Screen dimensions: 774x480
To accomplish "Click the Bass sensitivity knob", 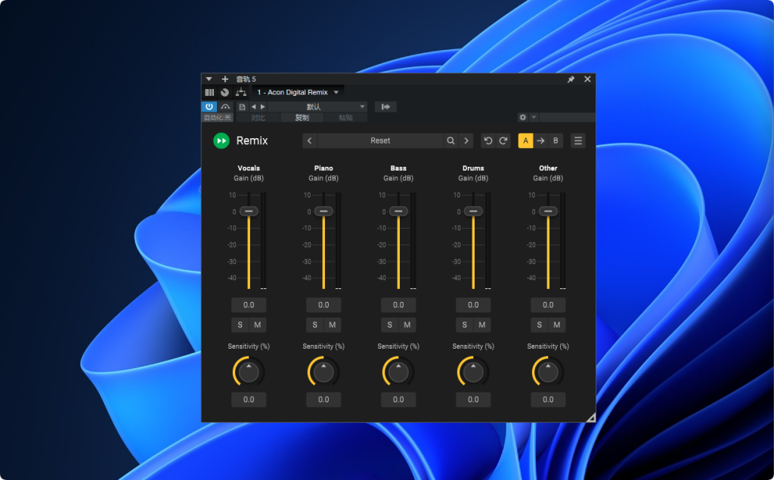I will point(398,372).
